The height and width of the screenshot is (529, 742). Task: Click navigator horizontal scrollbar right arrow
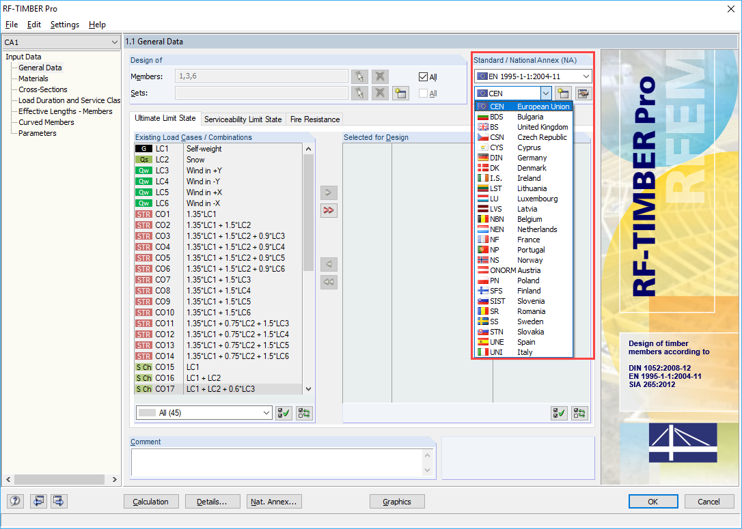point(114,479)
